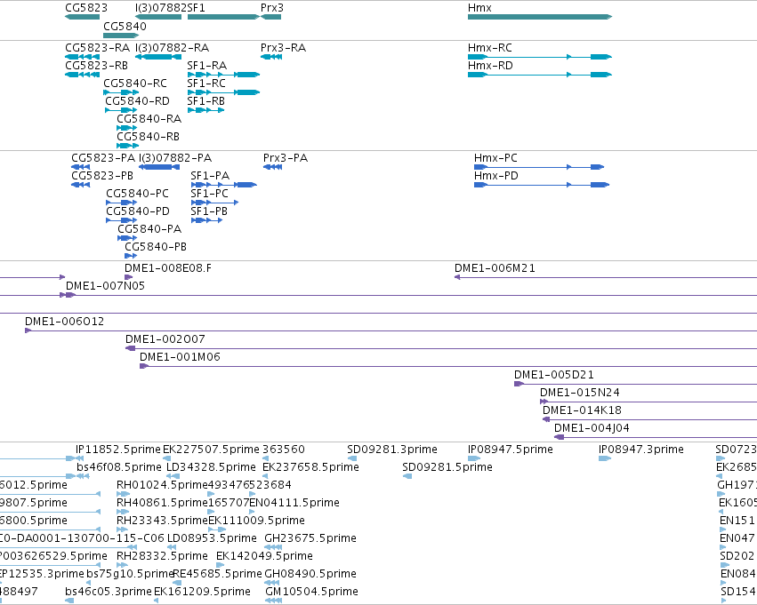This screenshot has width=757, height=605.
Task: Click the Prx3-PA protein label
Action: point(286,158)
